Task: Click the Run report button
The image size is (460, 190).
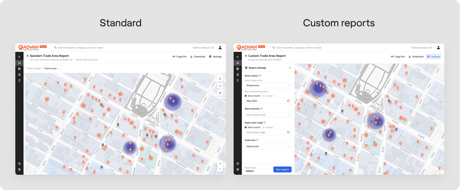Action: (x=282, y=169)
